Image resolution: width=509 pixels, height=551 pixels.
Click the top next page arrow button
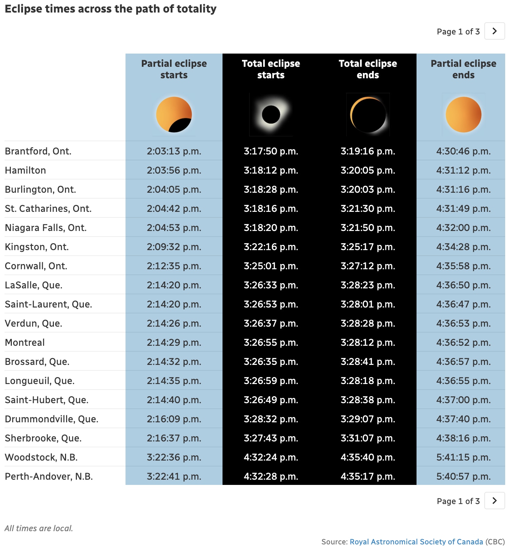tap(494, 31)
